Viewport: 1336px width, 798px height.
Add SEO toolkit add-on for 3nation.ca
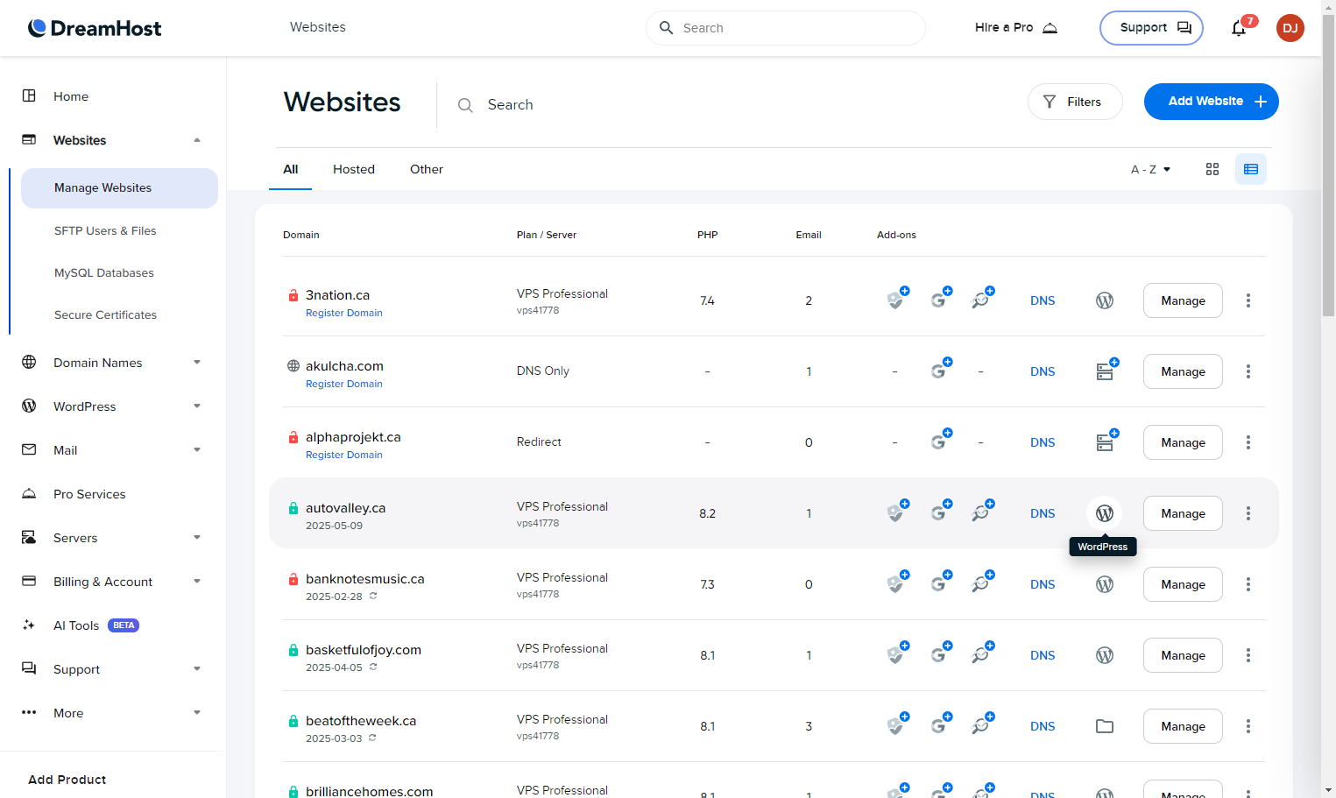pyautogui.click(x=982, y=299)
